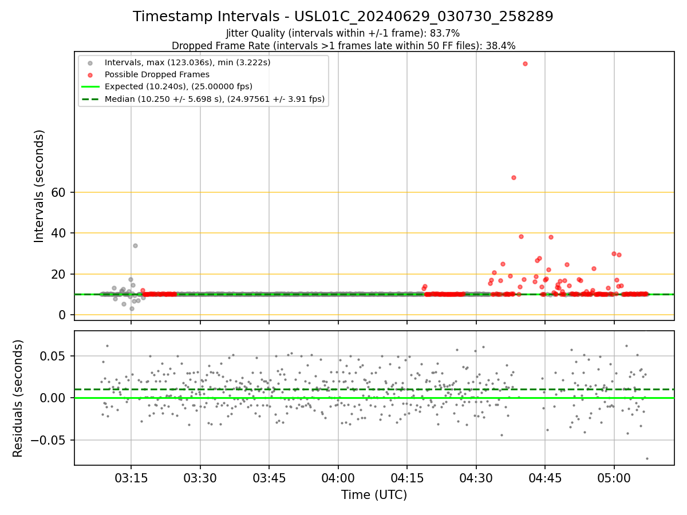
Task: Click the red dot marker in the legend
Action: point(90,74)
